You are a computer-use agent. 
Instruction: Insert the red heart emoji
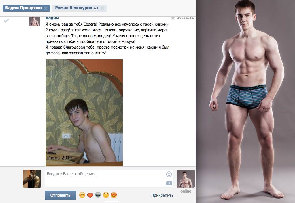[x=90, y=195]
